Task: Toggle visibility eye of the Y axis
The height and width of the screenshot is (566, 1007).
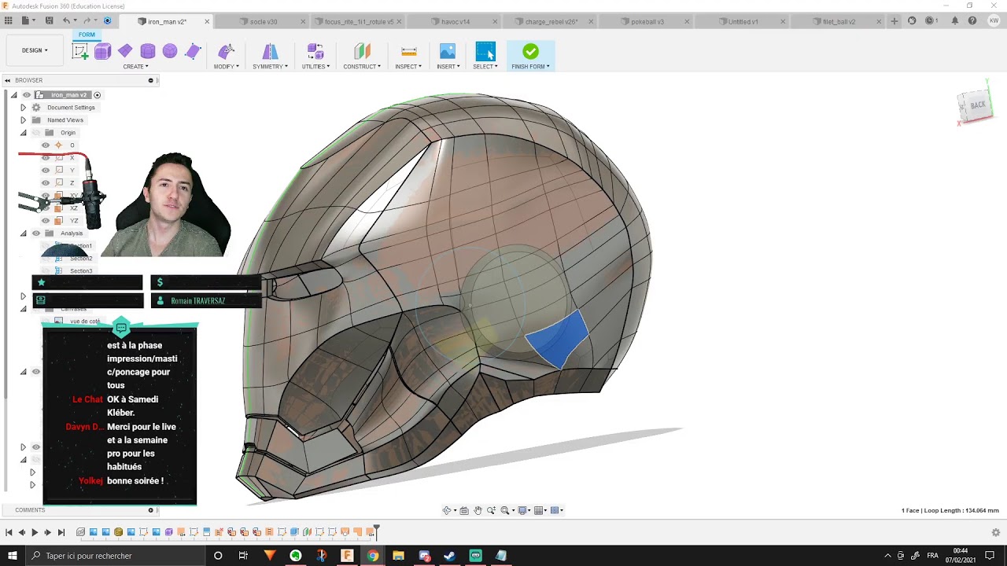Action: coord(46,171)
